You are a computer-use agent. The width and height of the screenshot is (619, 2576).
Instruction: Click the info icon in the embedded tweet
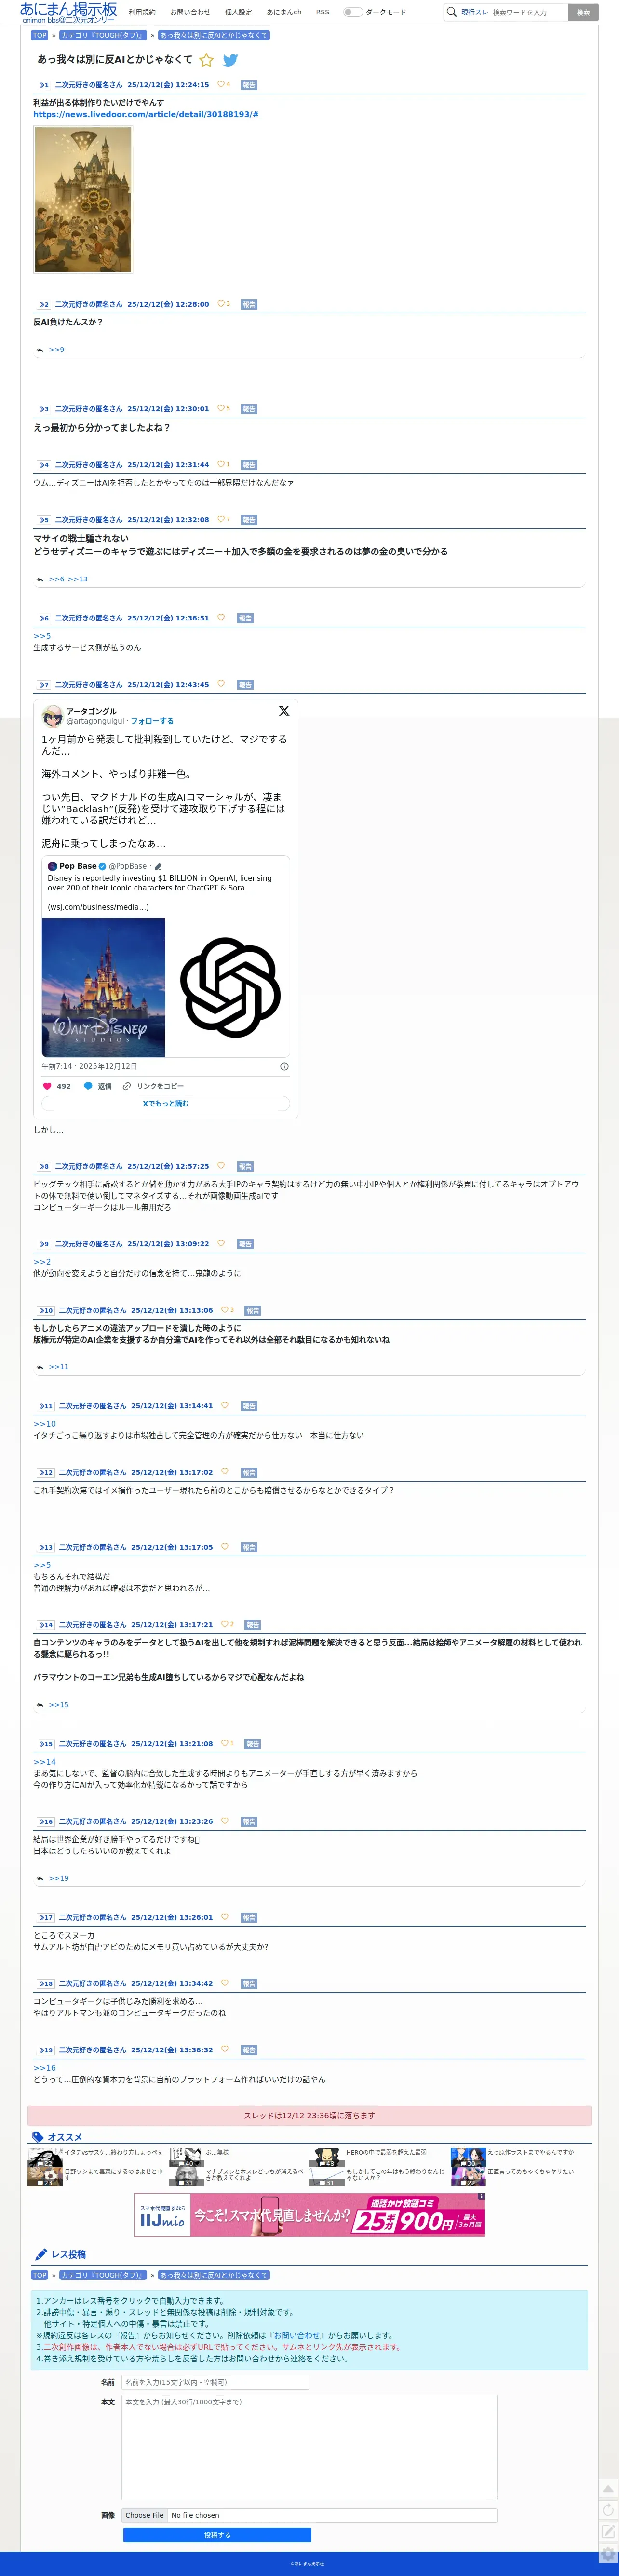pyautogui.click(x=284, y=1066)
